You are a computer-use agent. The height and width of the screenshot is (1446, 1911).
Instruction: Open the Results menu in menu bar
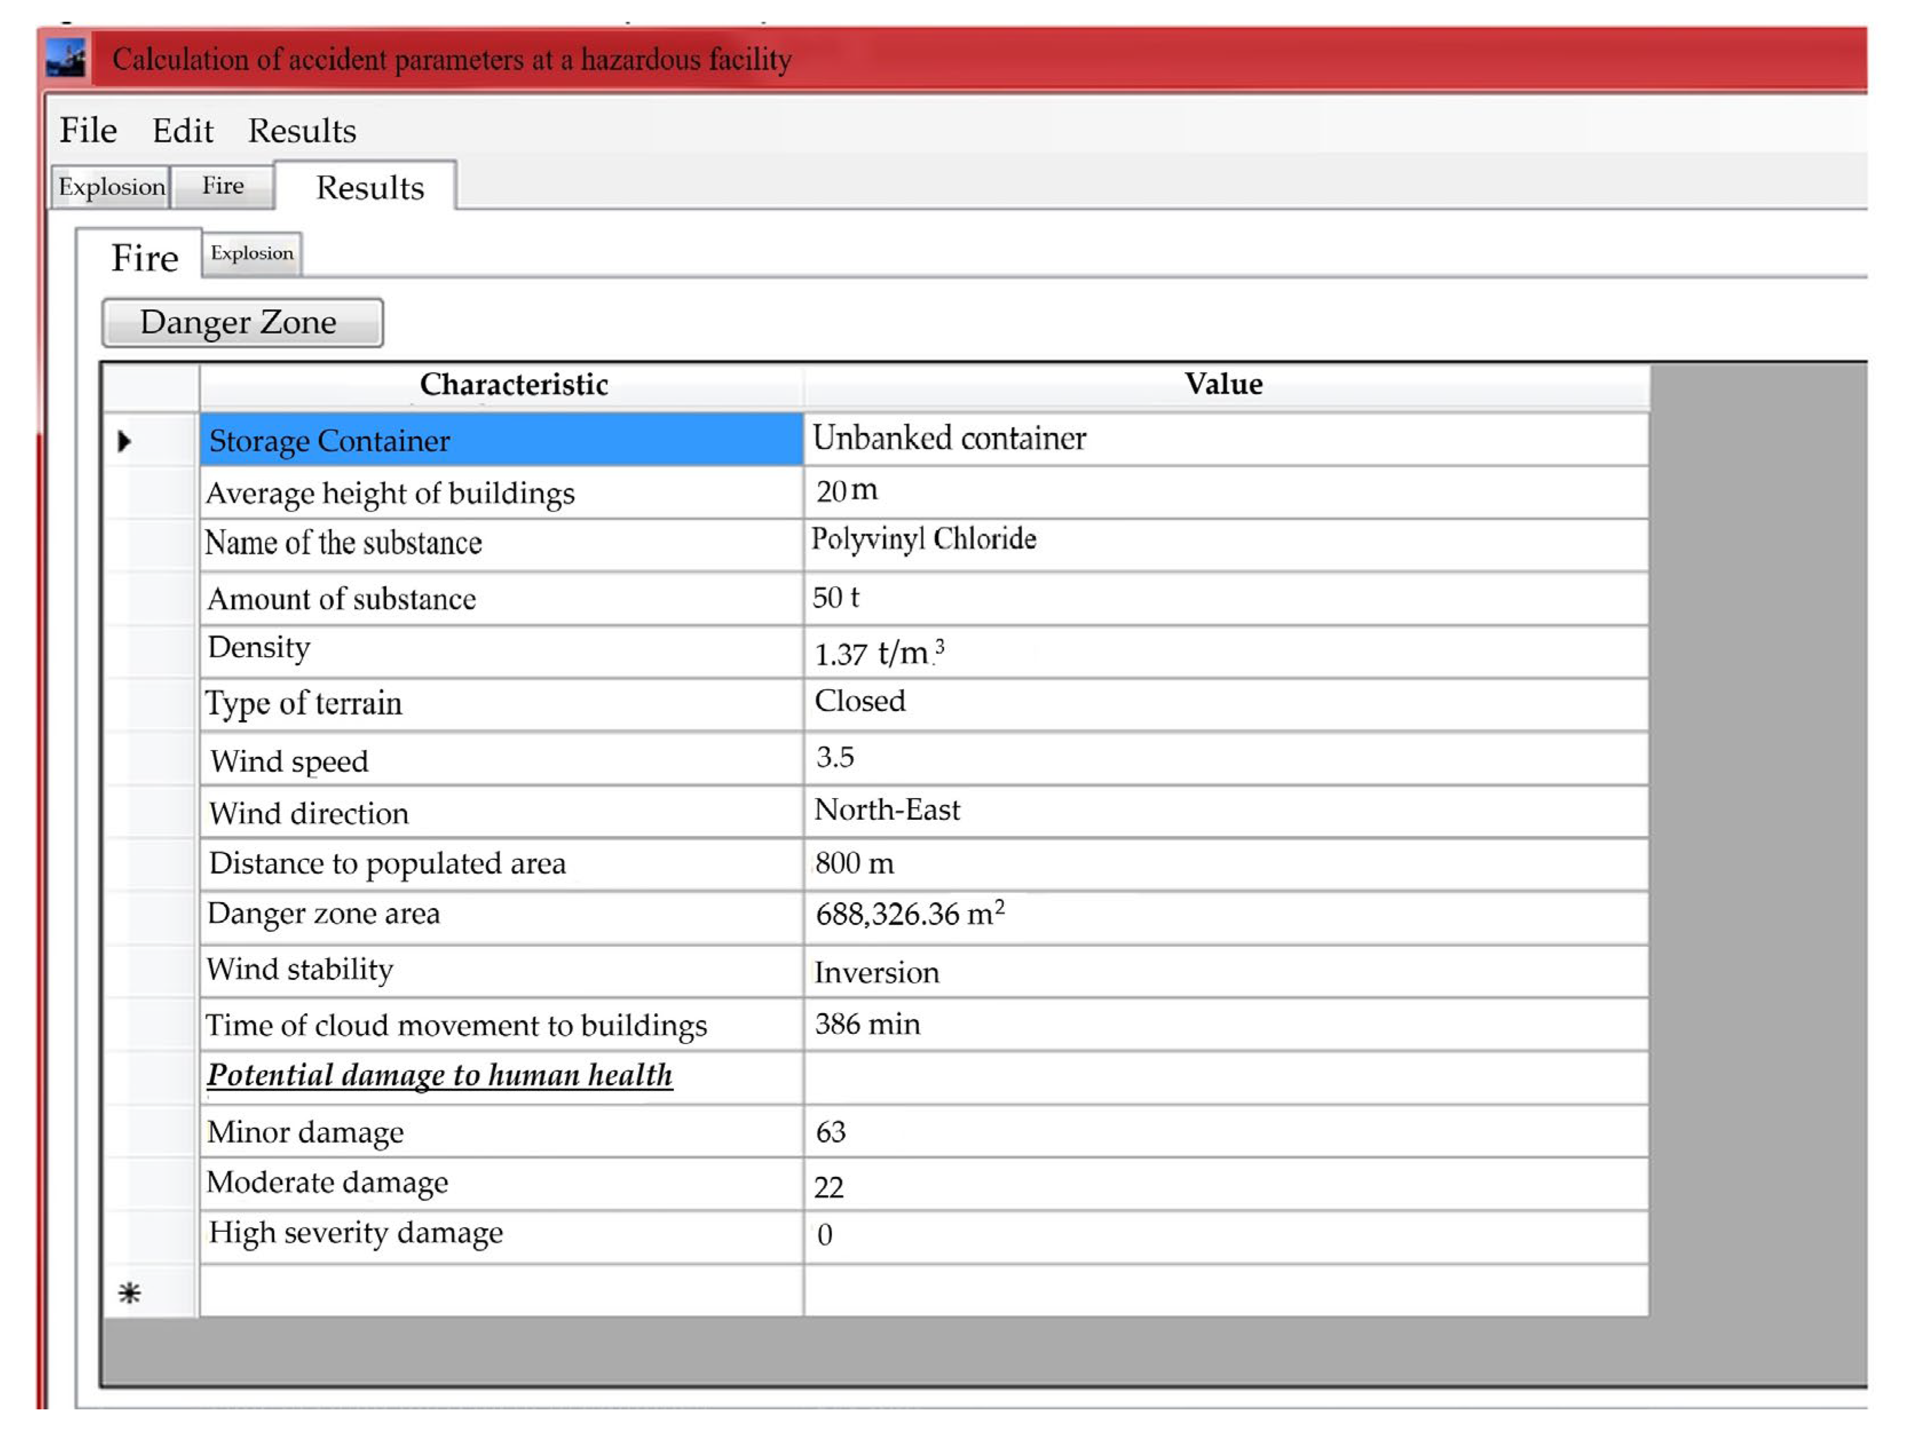point(302,131)
